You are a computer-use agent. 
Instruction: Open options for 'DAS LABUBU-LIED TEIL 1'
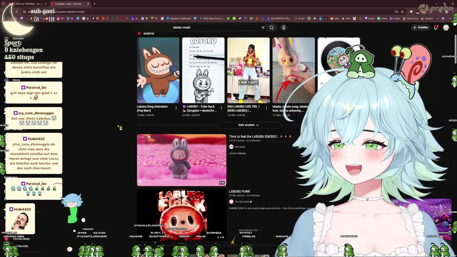click(x=266, y=108)
